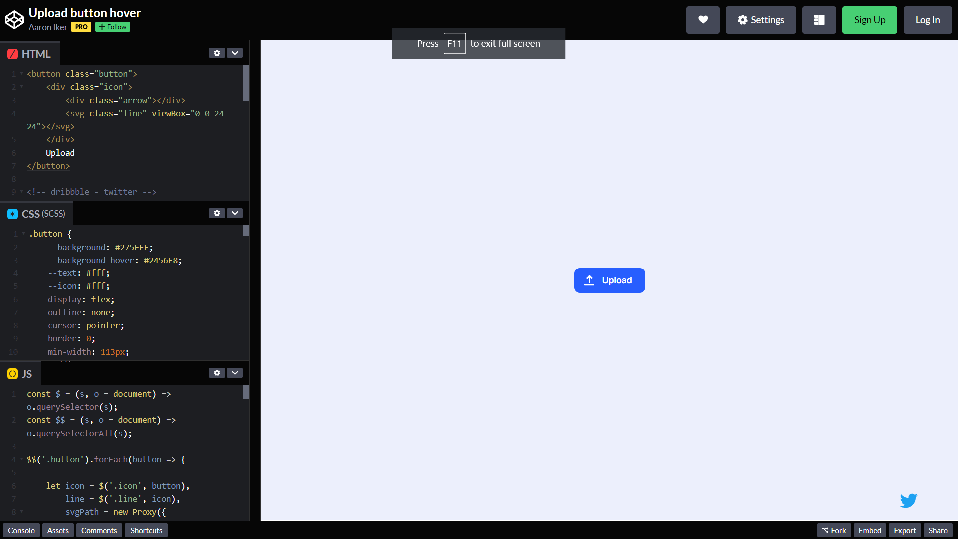Follow Aaron Iker
Screen dimensions: 958x539
(x=113, y=27)
